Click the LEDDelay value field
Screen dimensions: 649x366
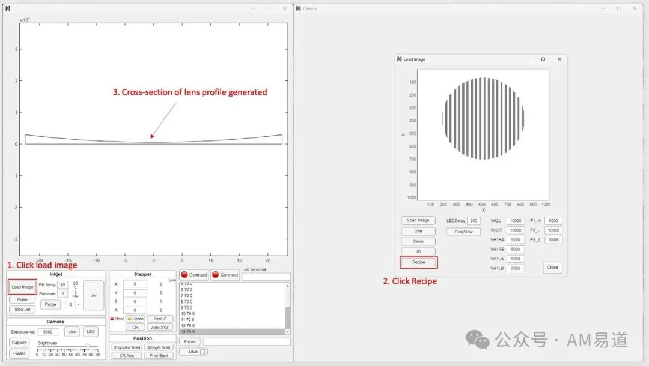pos(474,221)
